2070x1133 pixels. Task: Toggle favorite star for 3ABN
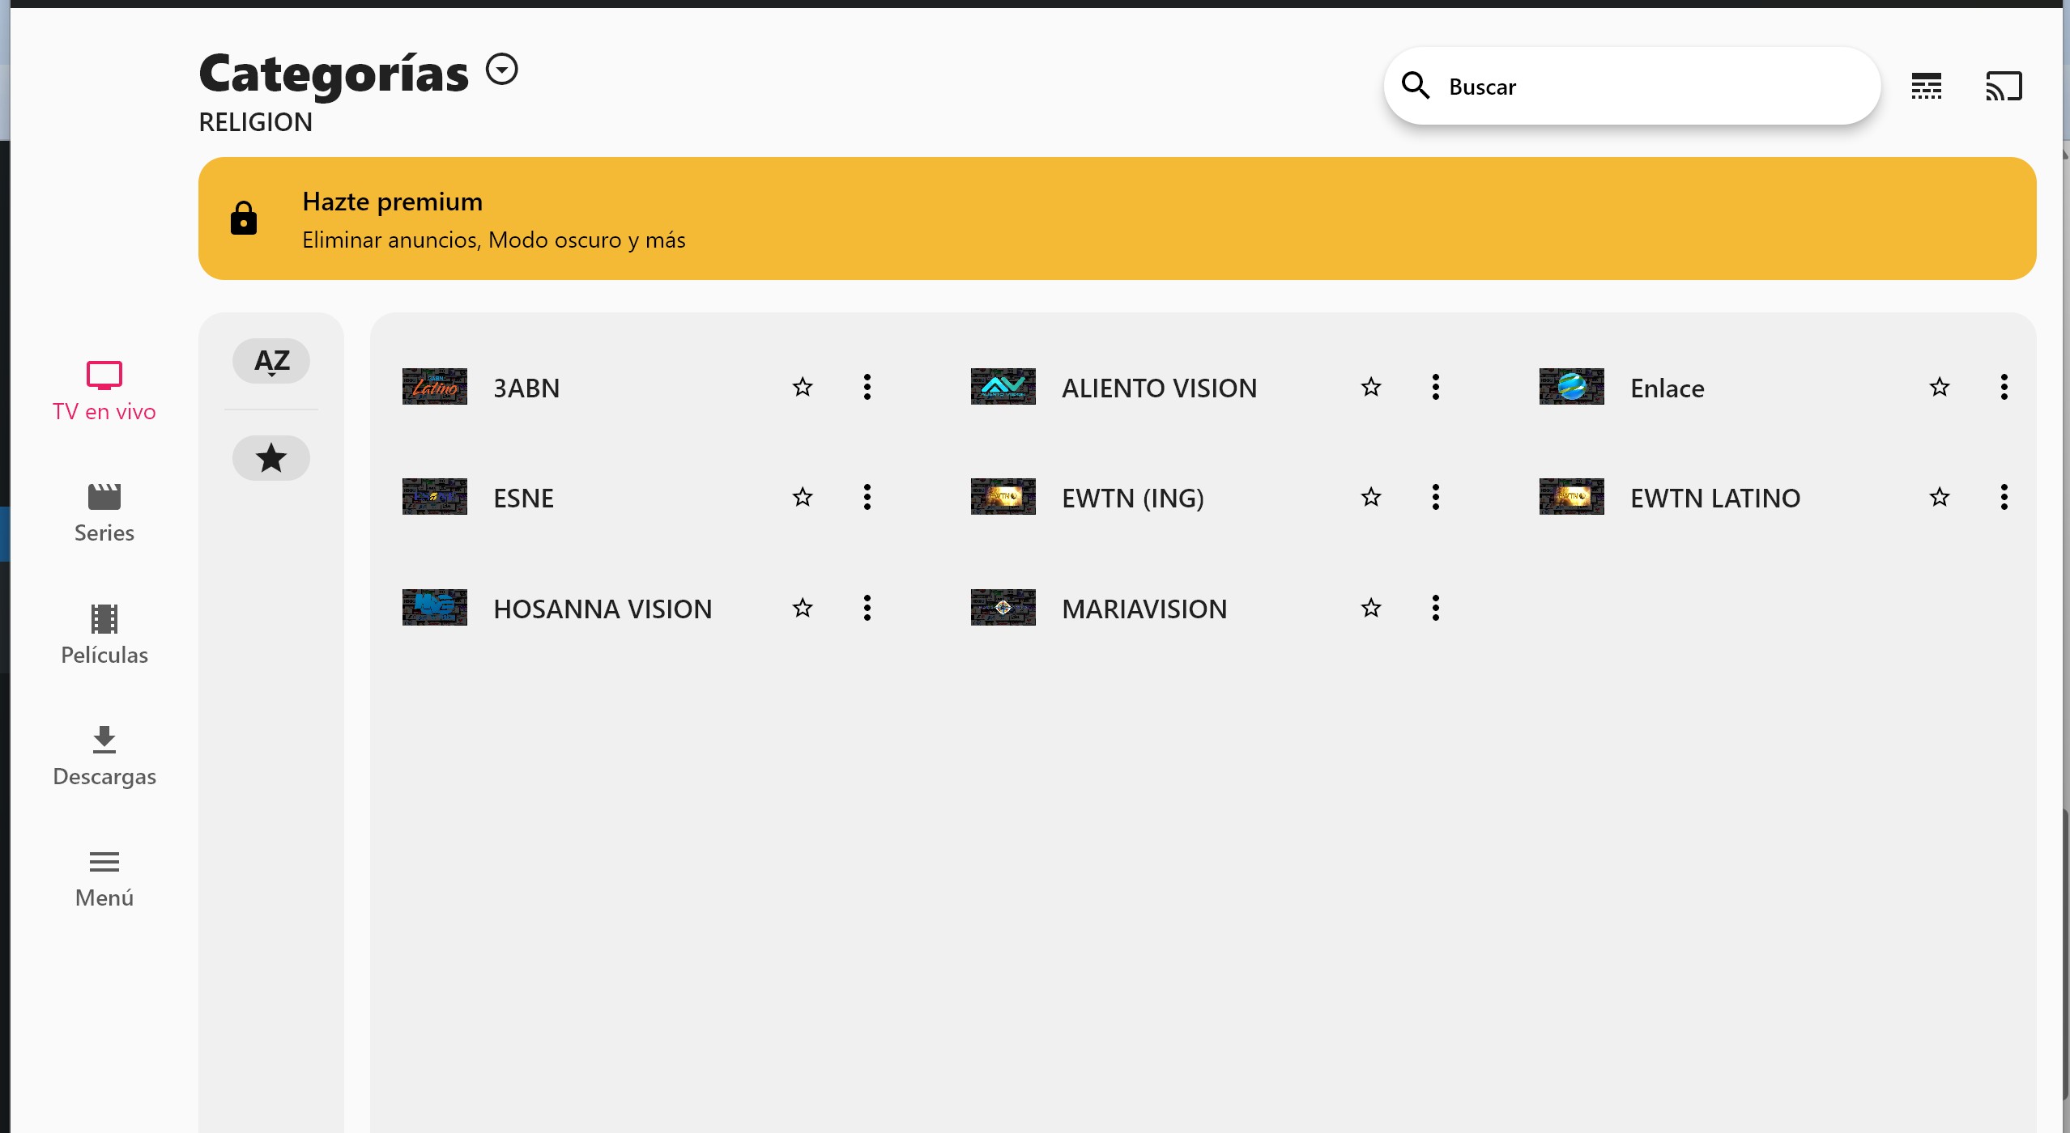(803, 388)
